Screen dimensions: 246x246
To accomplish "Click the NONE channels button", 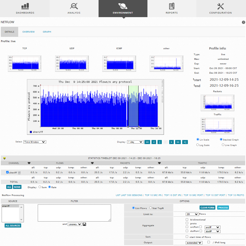I will (17, 187).
